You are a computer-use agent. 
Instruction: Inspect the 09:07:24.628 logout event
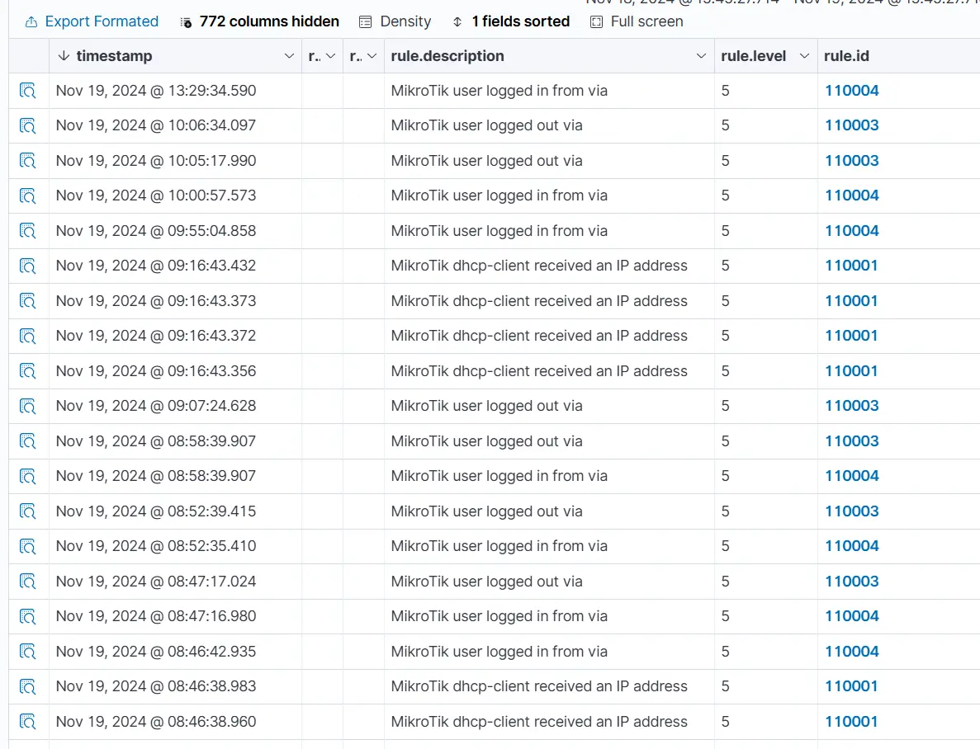(x=28, y=407)
